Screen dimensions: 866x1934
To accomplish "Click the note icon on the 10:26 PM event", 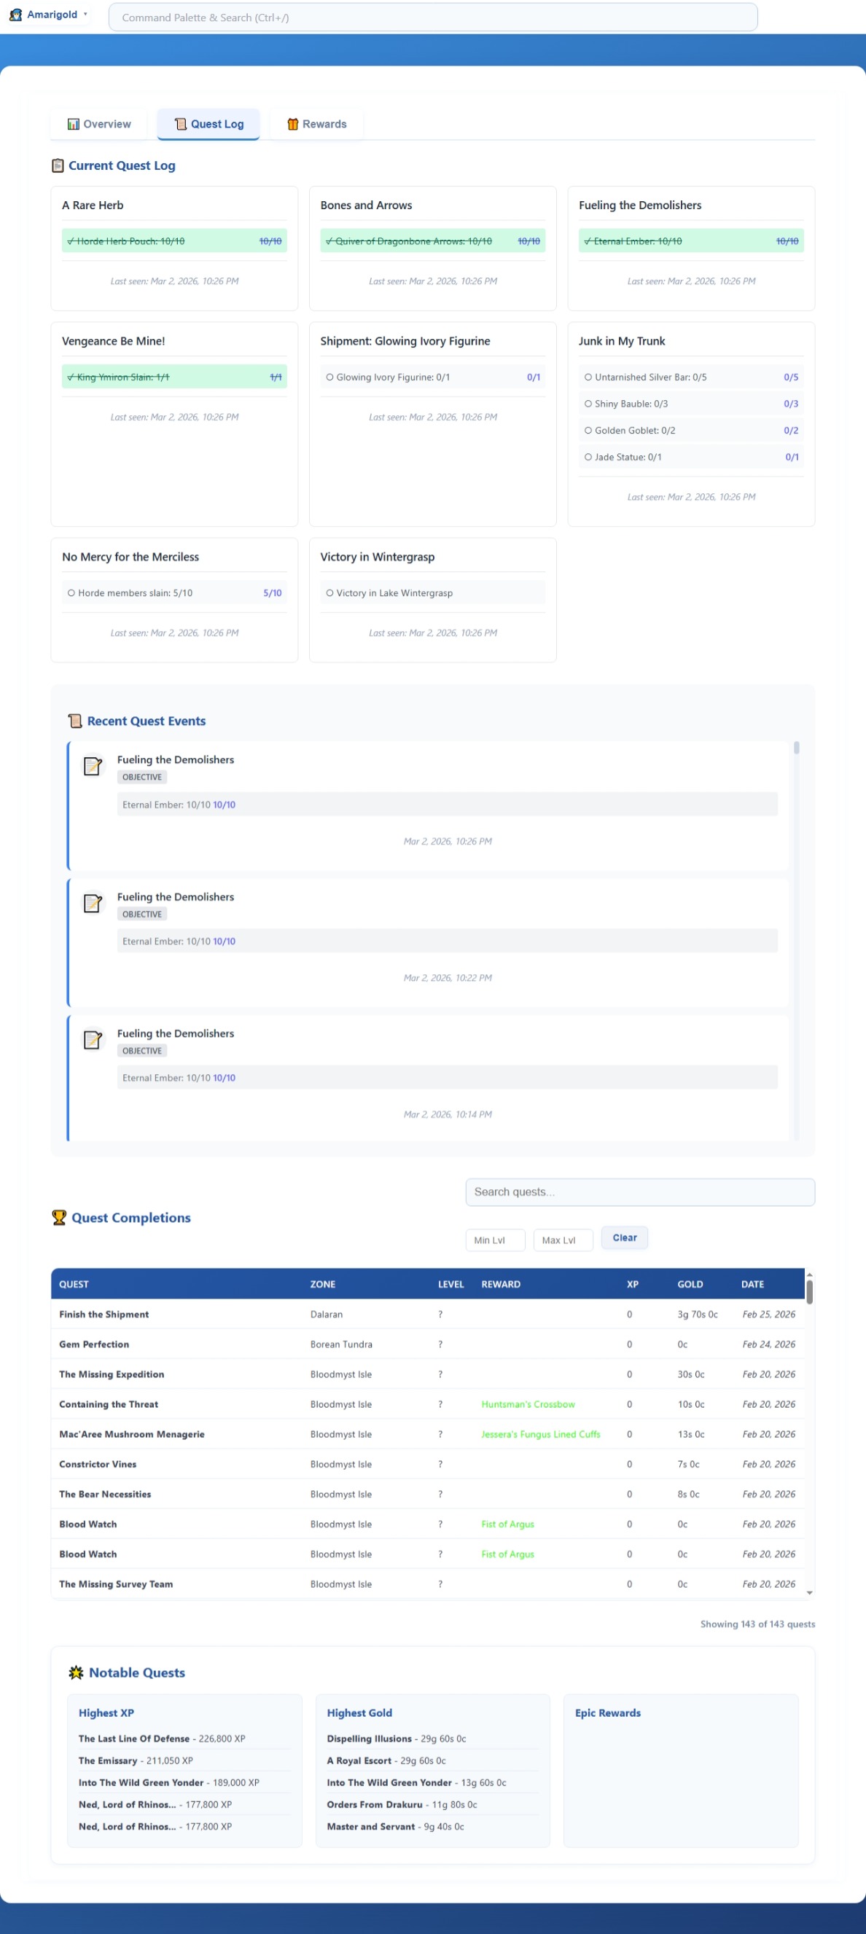I will [x=93, y=766].
